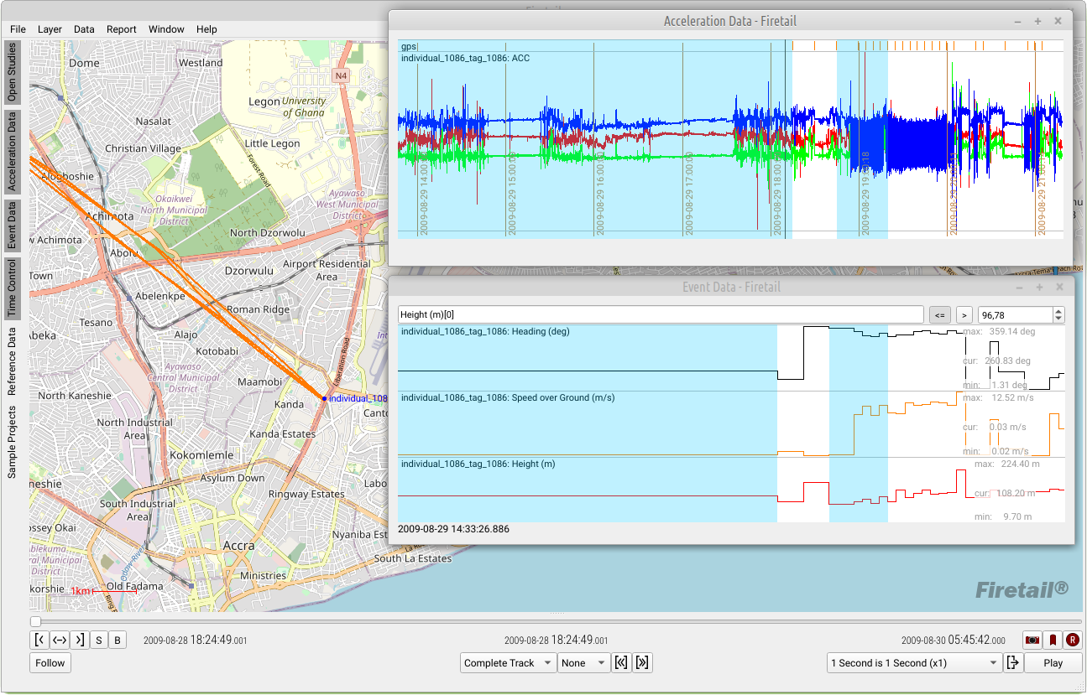Open the playback speed dropdown
Screen dimensions: 1087x695
[914, 662]
